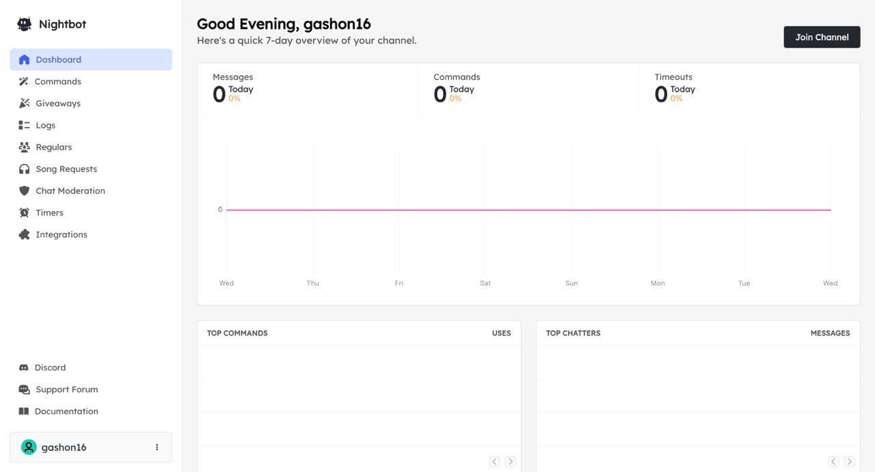
Task: Click next page arrow on Top Commands
Action: tap(509, 460)
